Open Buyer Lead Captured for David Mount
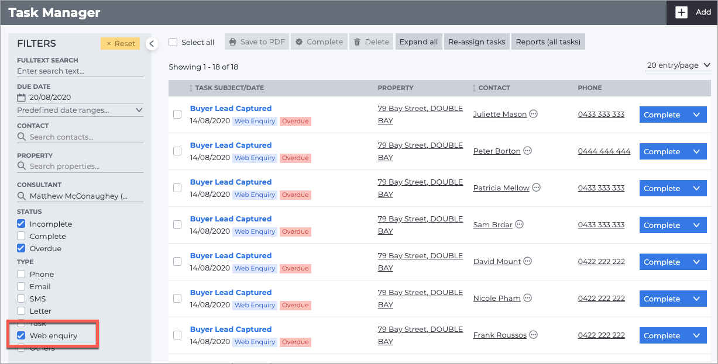 (x=231, y=255)
